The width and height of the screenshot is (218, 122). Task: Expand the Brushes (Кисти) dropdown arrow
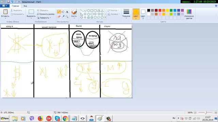click(x=74, y=18)
